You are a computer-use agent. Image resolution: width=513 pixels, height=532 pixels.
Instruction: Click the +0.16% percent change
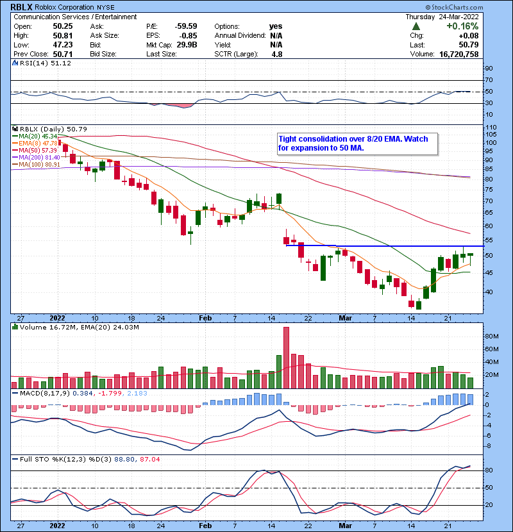pyautogui.click(x=462, y=26)
